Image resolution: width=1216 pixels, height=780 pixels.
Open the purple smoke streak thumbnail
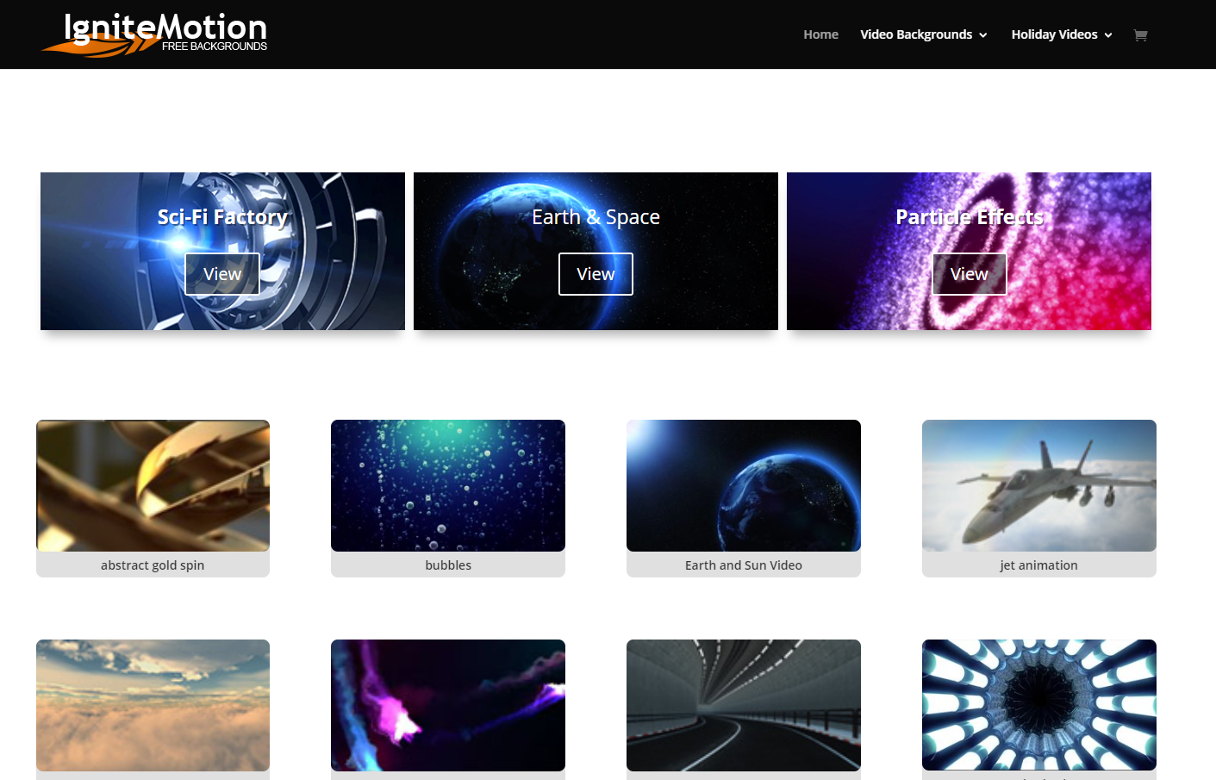click(x=448, y=705)
